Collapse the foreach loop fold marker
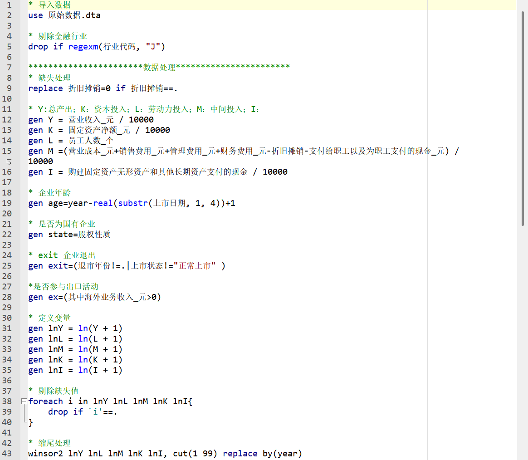 pos(24,401)
